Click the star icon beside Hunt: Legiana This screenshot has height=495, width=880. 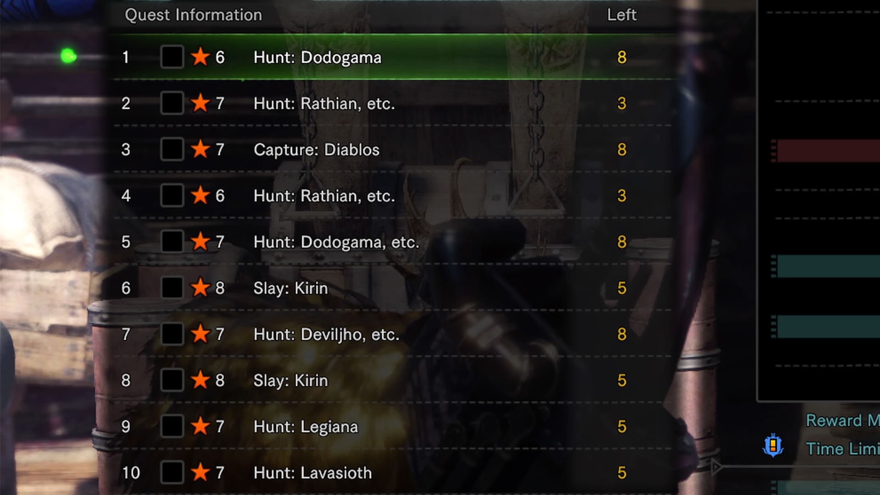[200, 426]
